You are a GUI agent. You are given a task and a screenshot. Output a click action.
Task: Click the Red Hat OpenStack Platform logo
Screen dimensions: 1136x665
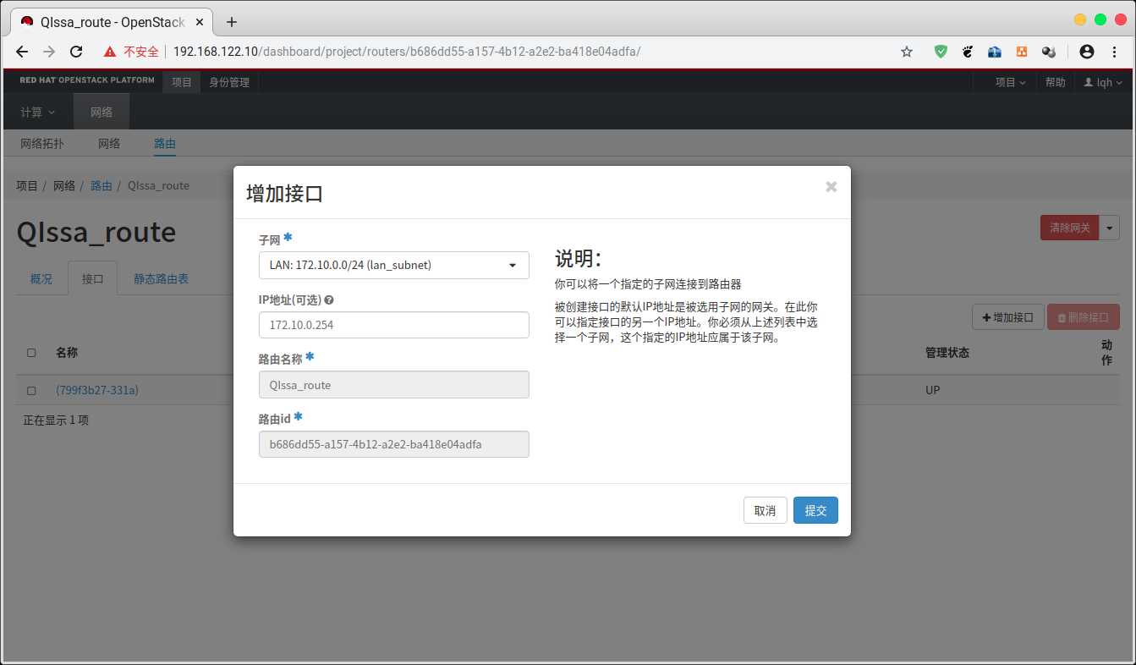tap(87, 80)
